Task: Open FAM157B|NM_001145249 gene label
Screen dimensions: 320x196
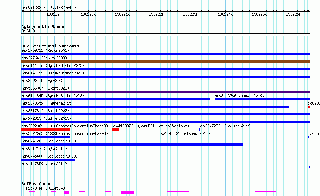Action: [x=43, y=188]
